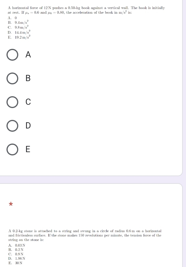Click the red required asterisk

coord(11,204)
